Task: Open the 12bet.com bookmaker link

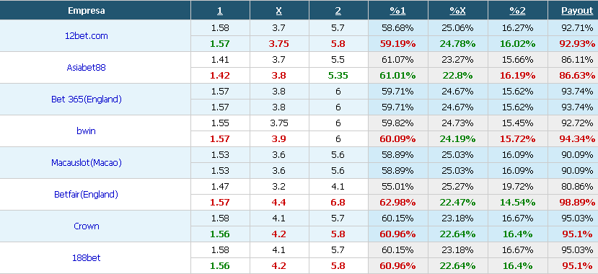Action: pyautogui.click(x=86, y=36)
